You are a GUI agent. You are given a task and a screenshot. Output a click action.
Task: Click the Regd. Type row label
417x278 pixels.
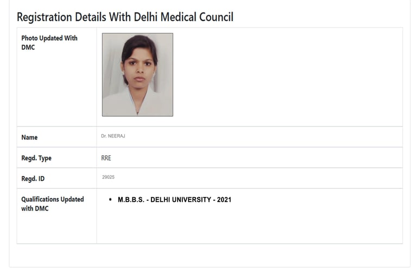36,158
